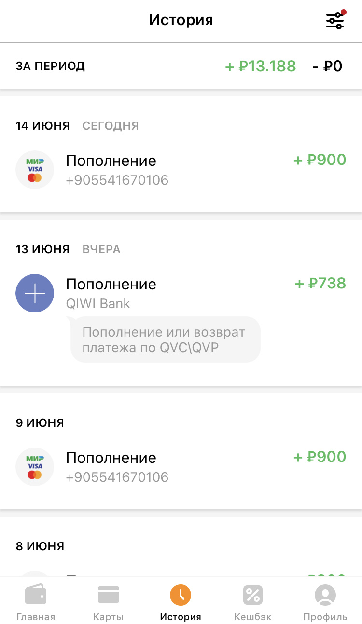Tap the QVC\QVP payment comment bubble
This screenshot has height=624, width=362.
tap(165, 339)
